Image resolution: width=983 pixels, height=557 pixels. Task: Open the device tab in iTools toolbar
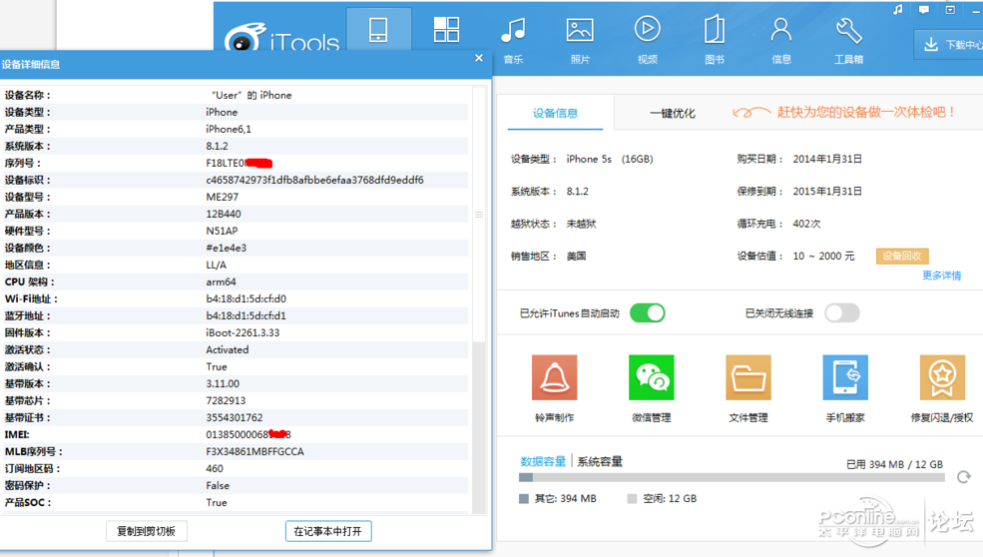point(378,30)
